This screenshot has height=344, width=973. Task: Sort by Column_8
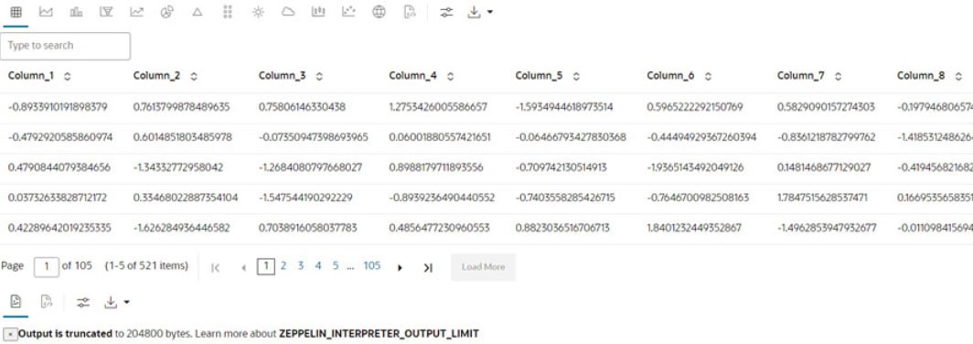tap(958, 76)
